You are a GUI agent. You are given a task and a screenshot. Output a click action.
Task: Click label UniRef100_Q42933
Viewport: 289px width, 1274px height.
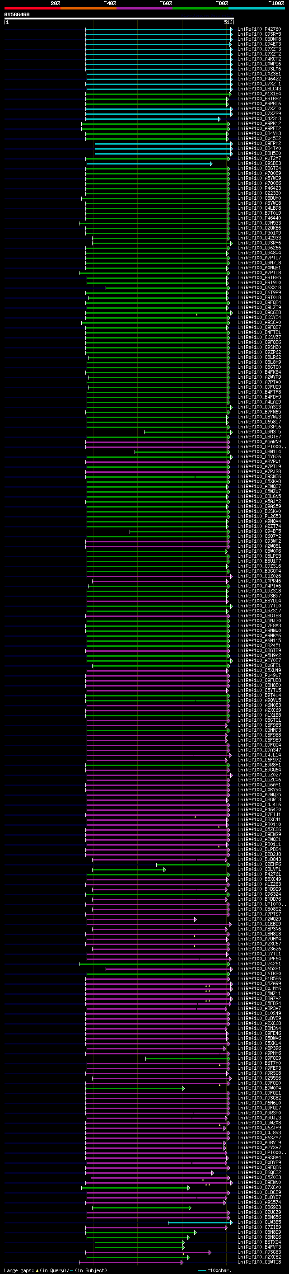tap(259, 238)
